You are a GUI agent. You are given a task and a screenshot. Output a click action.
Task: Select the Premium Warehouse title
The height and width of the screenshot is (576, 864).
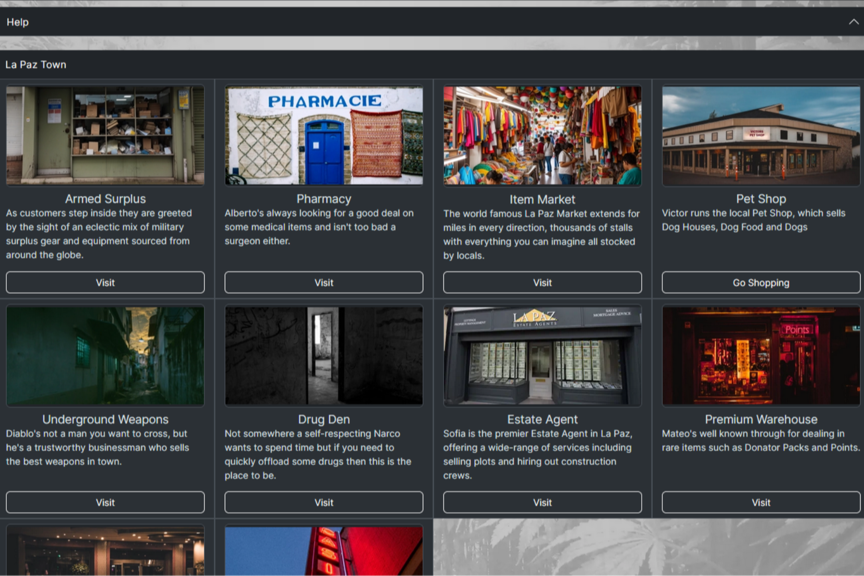coord(761,420)
